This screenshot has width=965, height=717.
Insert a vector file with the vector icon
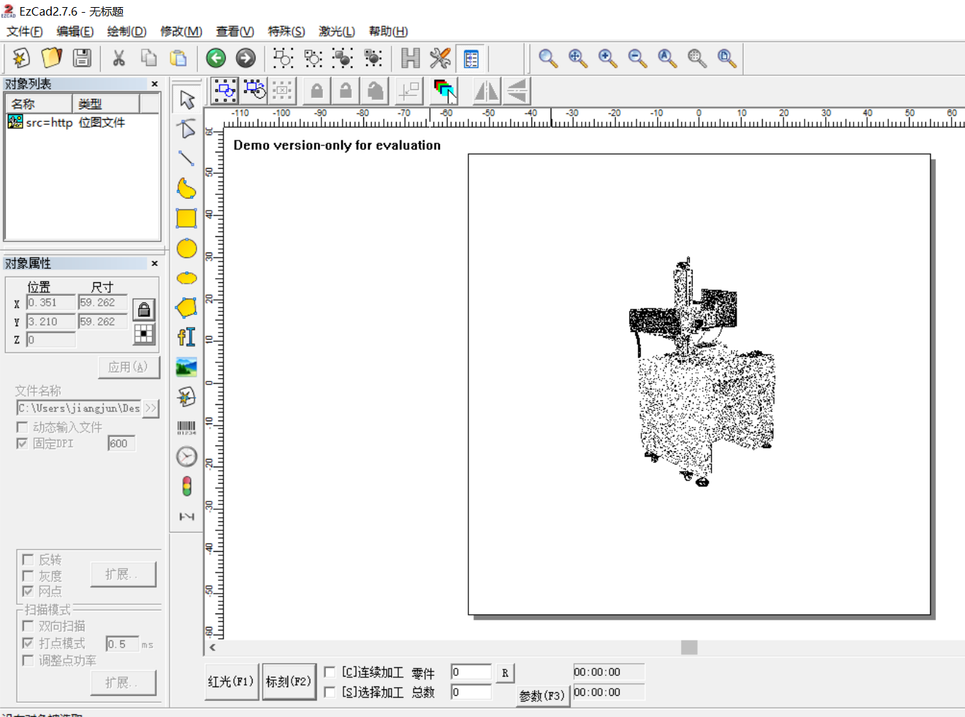[x=187, y=397]
